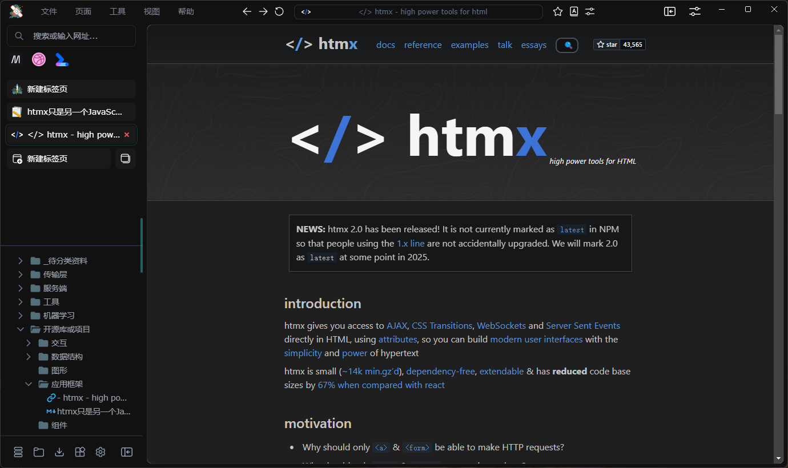Bookmark this page with the star icon
The width and height of the screenshot is (788, 468).
point(558,11)
